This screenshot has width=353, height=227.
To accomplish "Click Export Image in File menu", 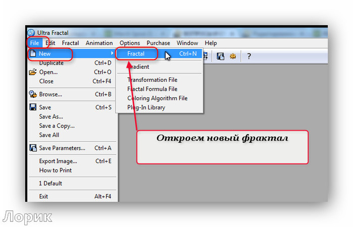I will pyautogui.click(x=58, y=161).
